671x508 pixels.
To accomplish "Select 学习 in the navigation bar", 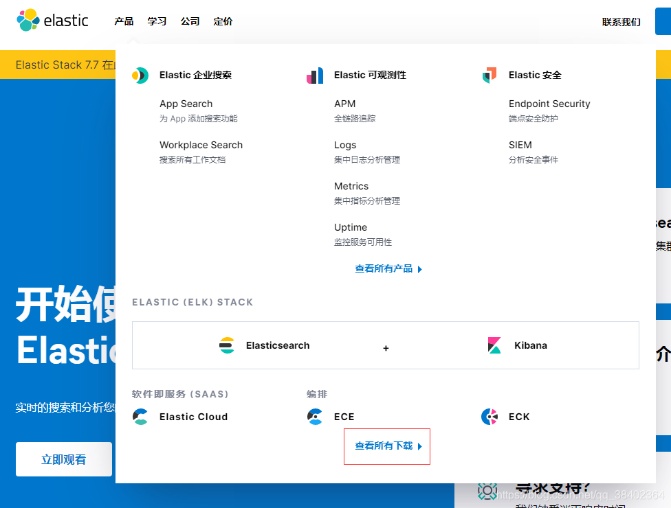I will click(157, 21).
